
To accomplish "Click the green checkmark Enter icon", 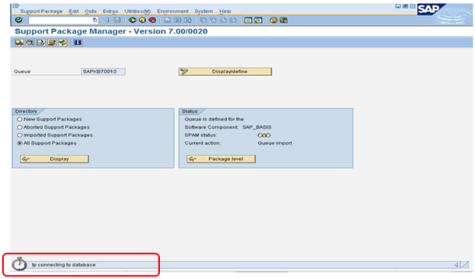I will pos(19,20).
